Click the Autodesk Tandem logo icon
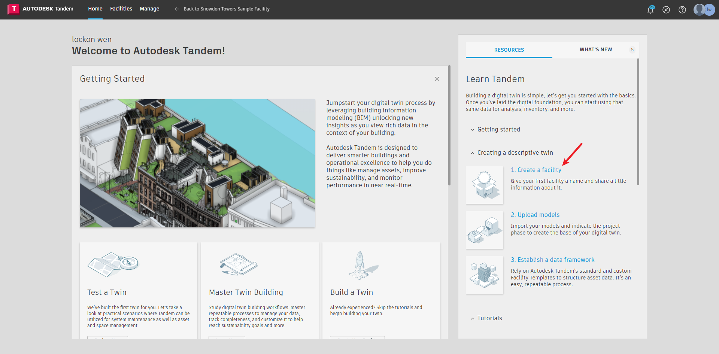Image resolution: width=719 pixels, height=354 pixels. (13, 9)
